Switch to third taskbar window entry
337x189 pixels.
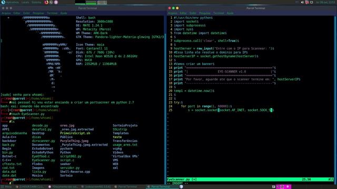[x=96, y=187]
